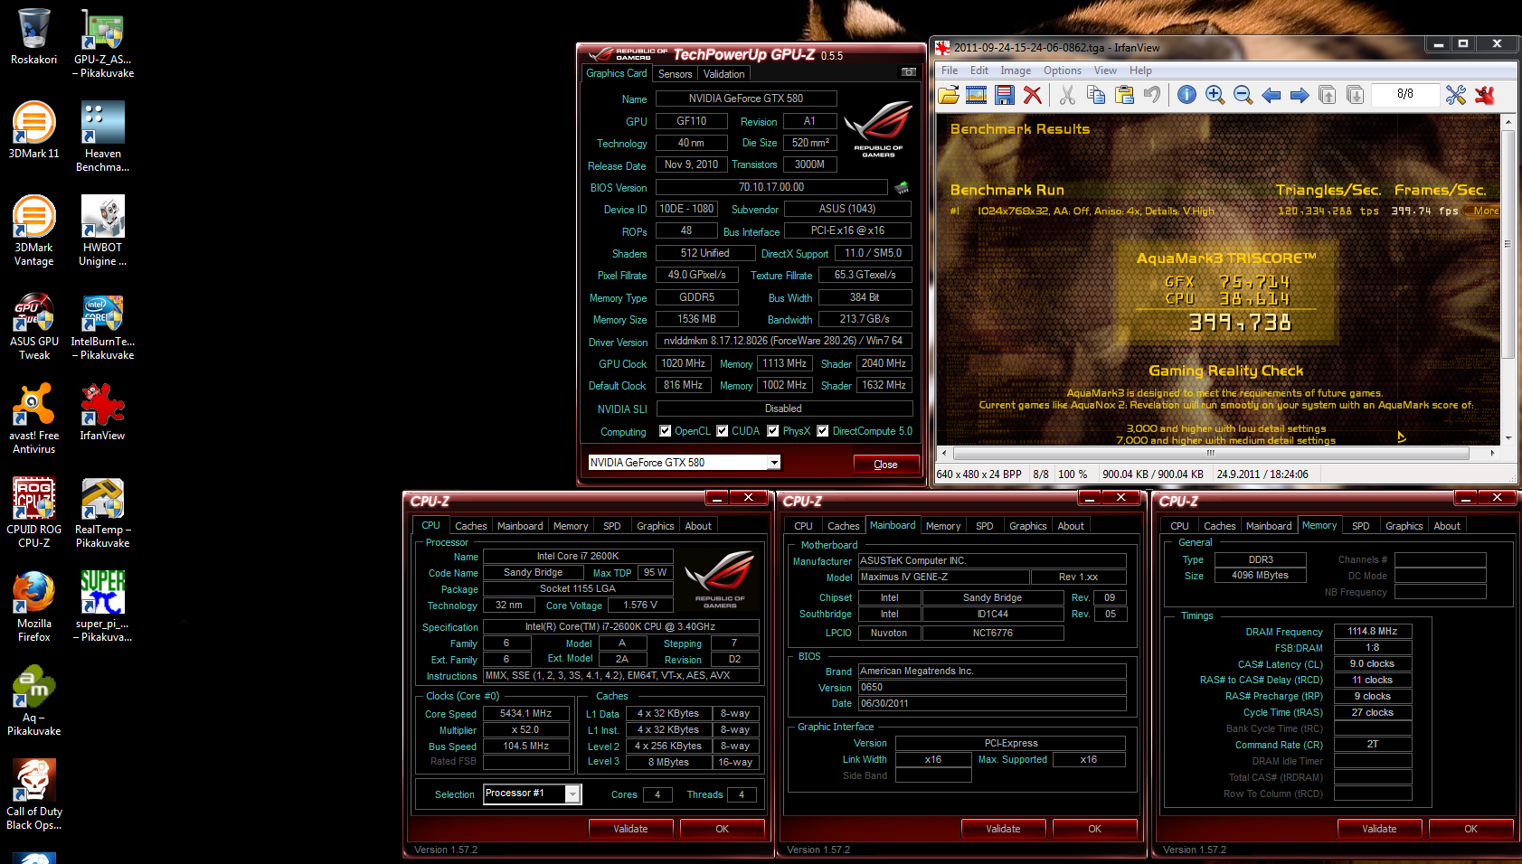Open a file with IrfanView's folder icon
This screenshot has width=1522, height=864.
point(949,95)
